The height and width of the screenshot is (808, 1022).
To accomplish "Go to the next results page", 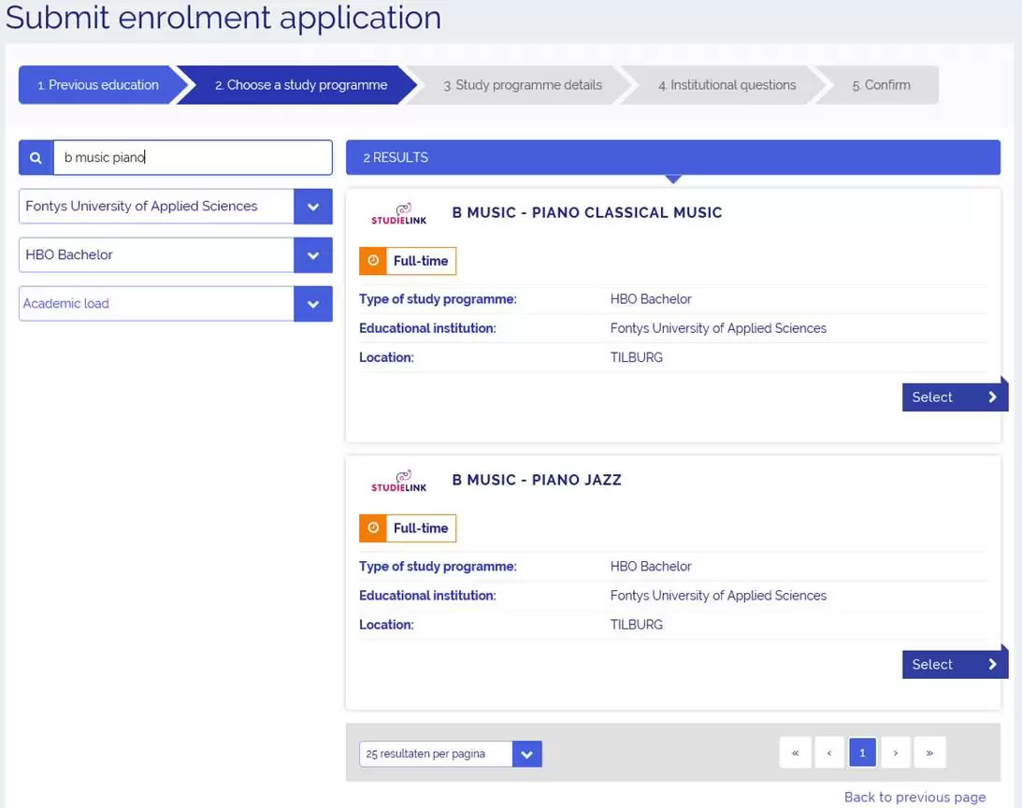I will click(x=896, y=753).
